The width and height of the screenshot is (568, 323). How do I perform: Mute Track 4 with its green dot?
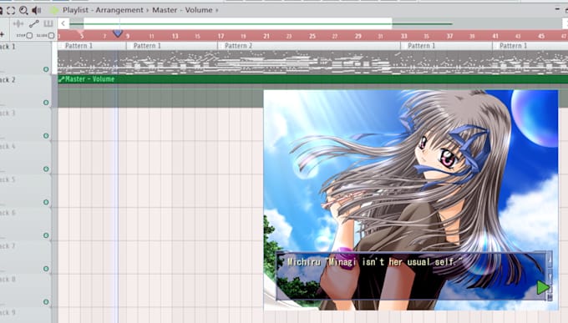pos(46,169)
